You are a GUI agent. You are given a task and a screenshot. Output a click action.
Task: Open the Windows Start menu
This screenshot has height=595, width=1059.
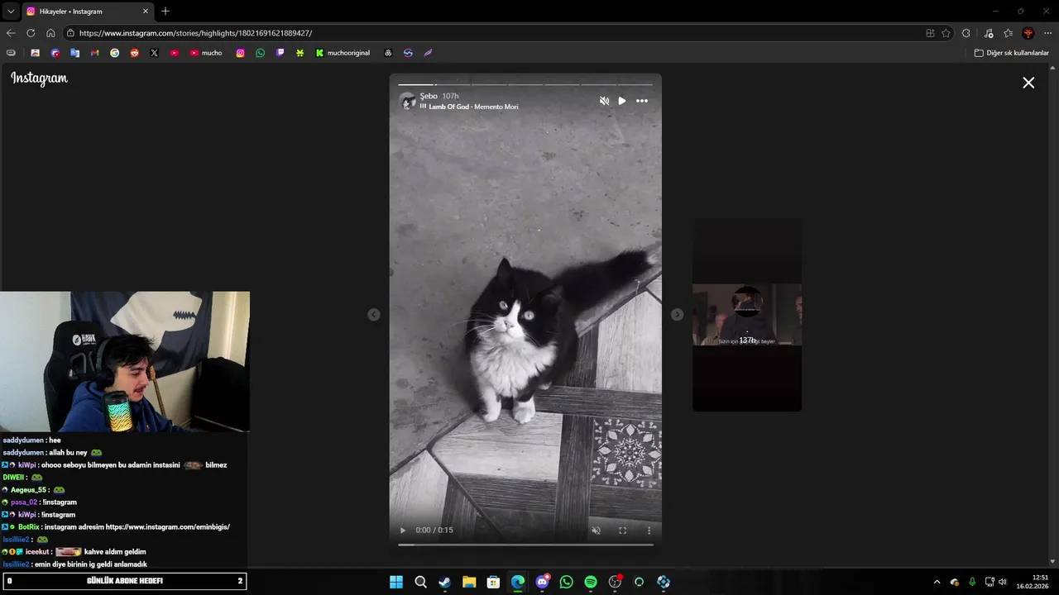(396, 582)
